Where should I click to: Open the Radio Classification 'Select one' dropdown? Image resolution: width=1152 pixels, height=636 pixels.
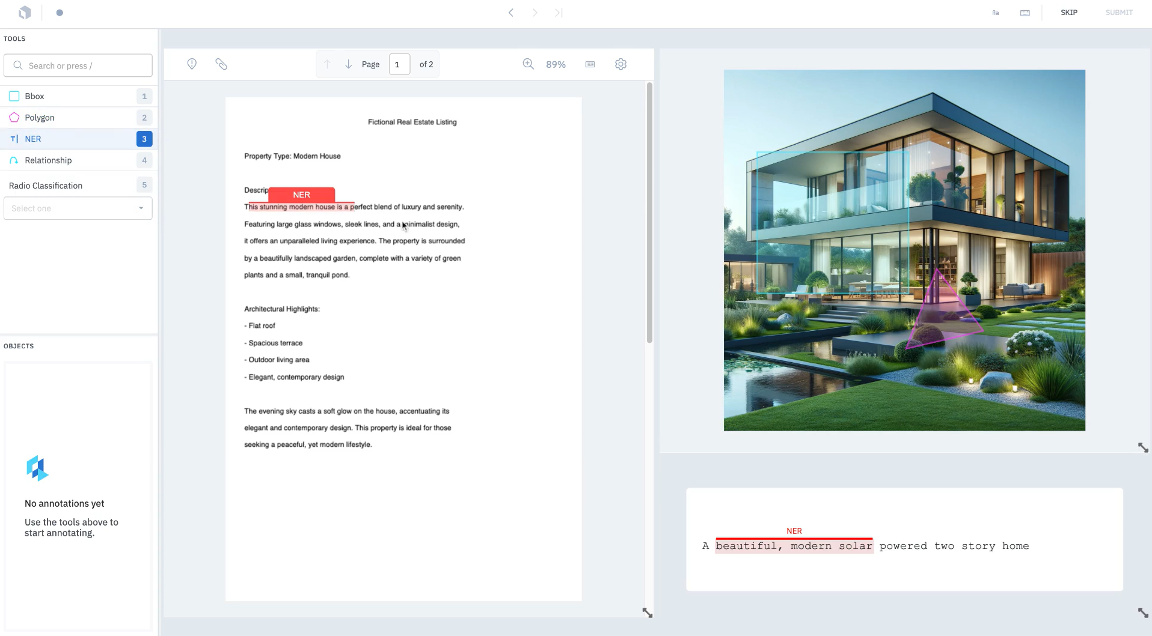(78, 208)
